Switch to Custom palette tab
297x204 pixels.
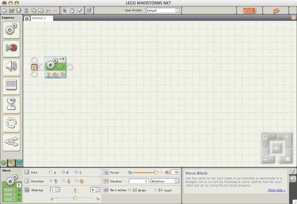click(x=19, y=163)
